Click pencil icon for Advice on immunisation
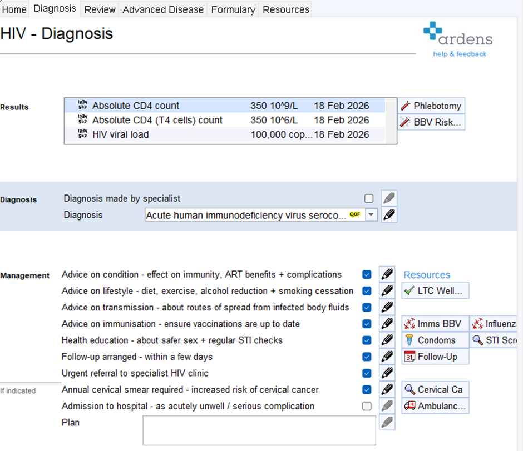This screenshot has height=451, width=523. coord(387,323)
